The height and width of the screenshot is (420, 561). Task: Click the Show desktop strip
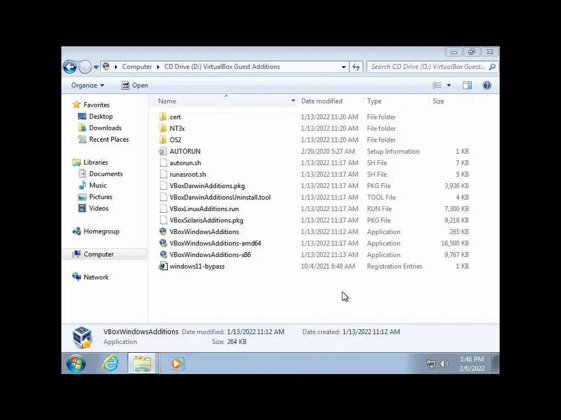click(495, 364)
